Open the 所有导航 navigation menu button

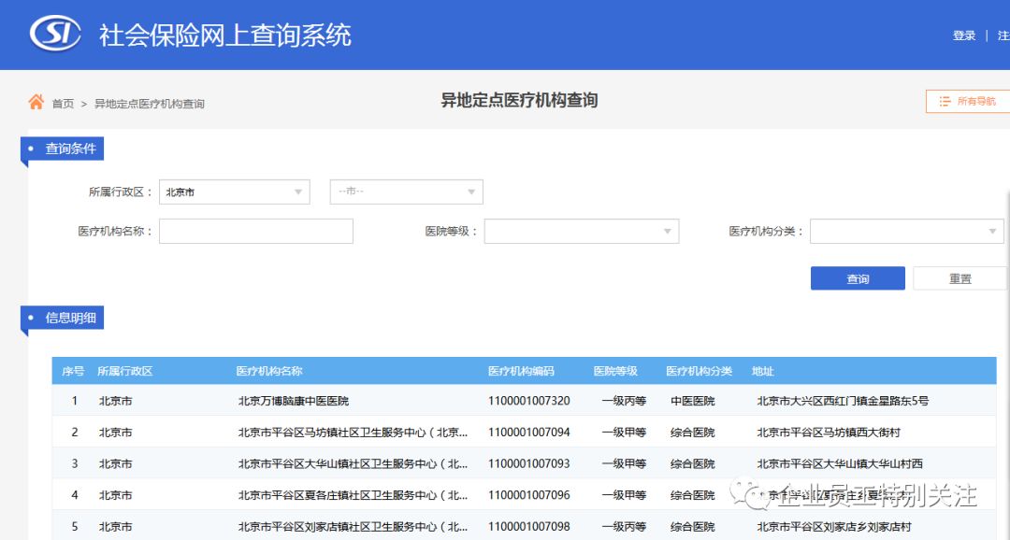point(968,101)
